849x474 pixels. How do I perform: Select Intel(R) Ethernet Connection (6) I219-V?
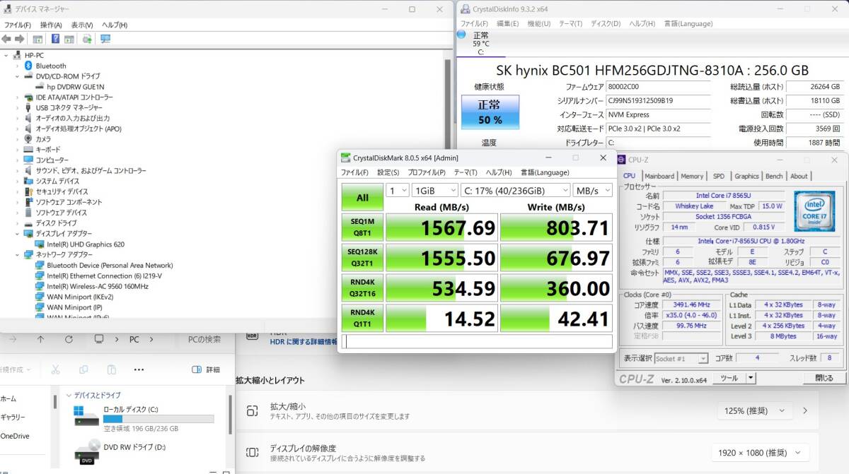[104, 275]
